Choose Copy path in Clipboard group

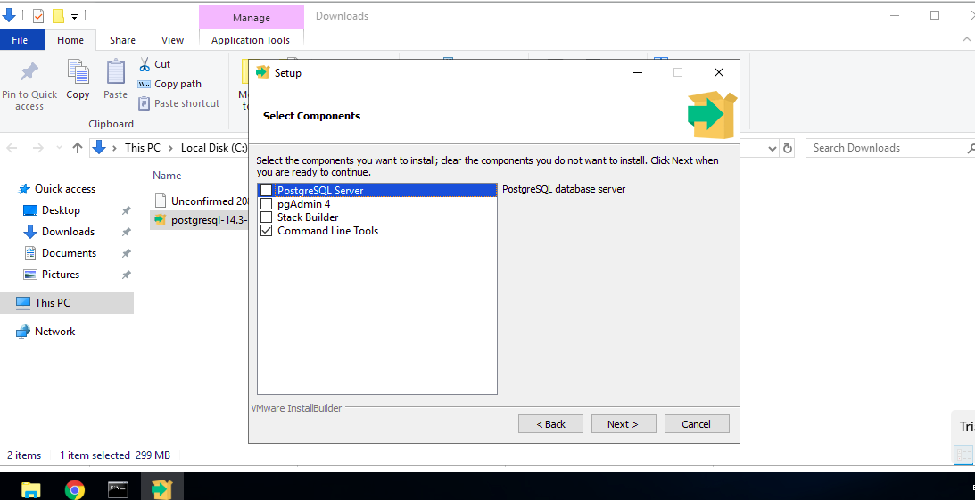pyautogui.click(x=169, y=84)
